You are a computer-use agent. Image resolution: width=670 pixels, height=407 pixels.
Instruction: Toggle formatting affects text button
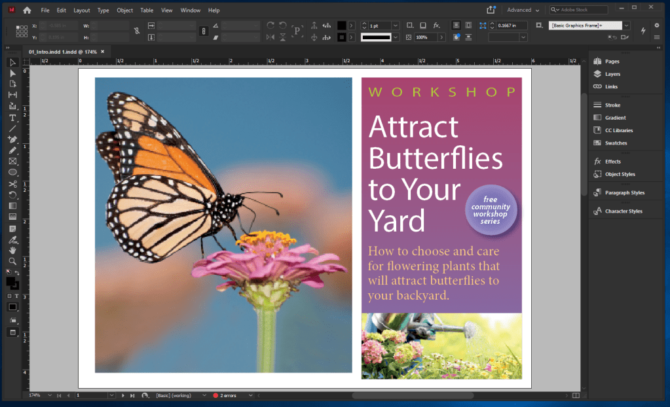point(16,296)
